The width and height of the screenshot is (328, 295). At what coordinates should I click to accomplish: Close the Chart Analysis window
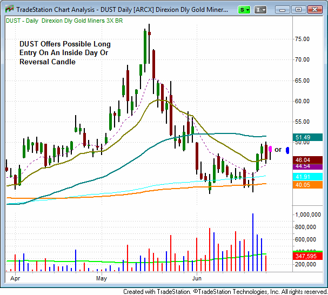[314, 9]
